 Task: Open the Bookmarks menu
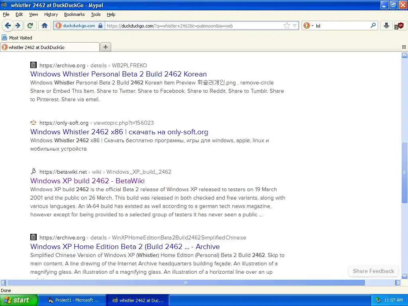tap(74, 14)
